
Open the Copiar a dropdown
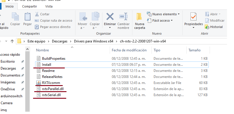[x=96, y=28]
